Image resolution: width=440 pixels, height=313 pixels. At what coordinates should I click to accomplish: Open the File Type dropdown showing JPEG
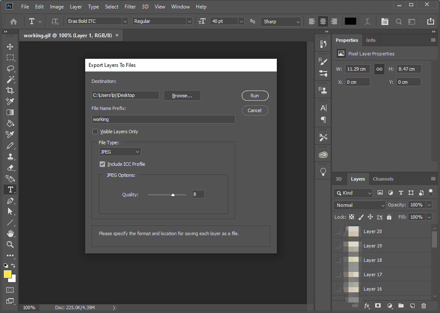120,151
